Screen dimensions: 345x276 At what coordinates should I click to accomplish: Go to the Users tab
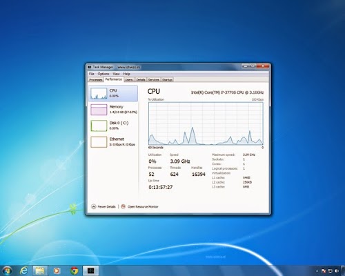pyautogui.click(x=129, y=80)
